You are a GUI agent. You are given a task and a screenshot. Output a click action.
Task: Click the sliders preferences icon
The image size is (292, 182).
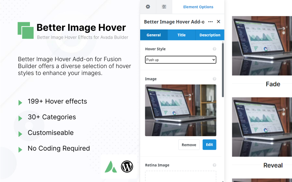click(164, 7)
